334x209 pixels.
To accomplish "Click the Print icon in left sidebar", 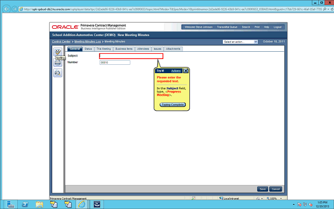I will coord(57,63).
